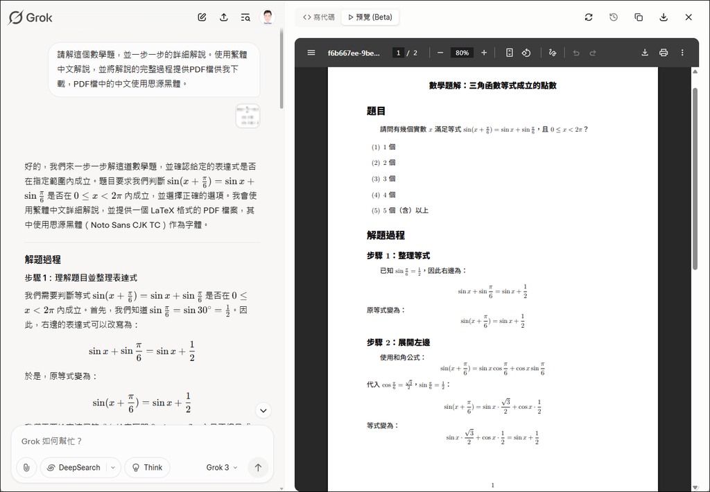
Task: Download file from preview panel header
Action: pos(664,17)
